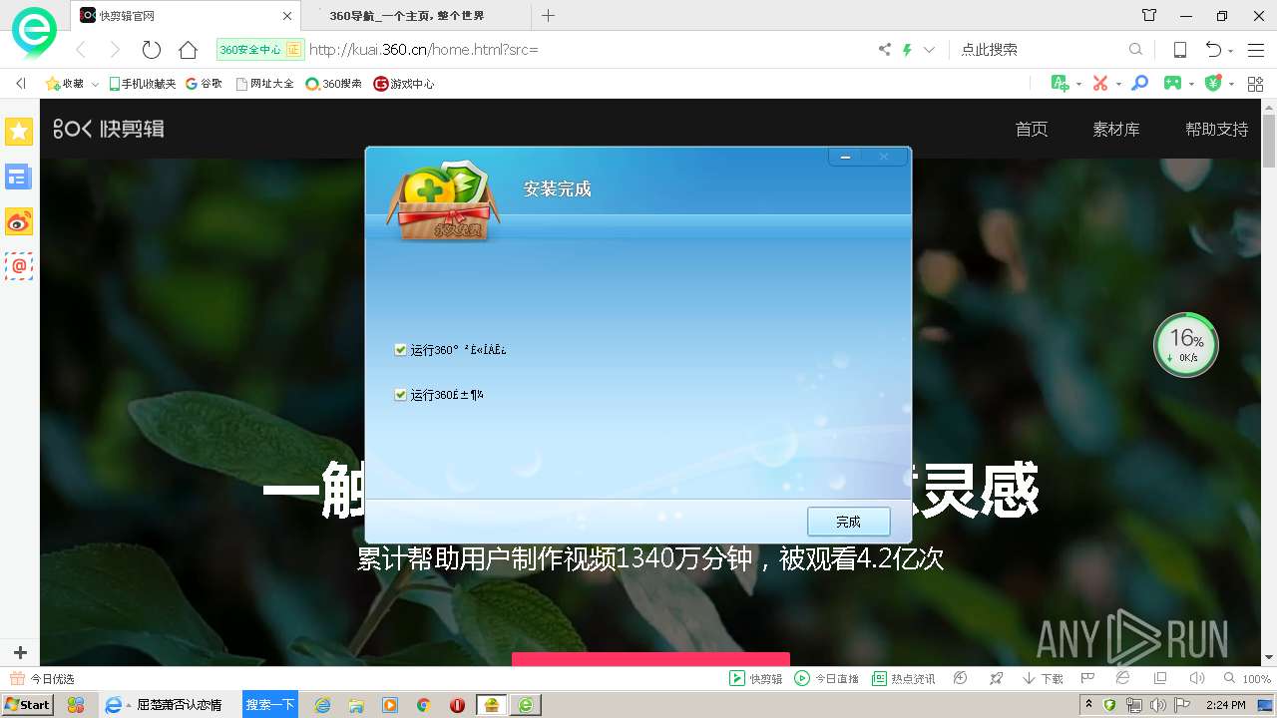The height and width of the screenshot is (718, 1277).
Task: Open dropdown beside translate extension
Action: pyautogui.click(x=1078, y=85)
